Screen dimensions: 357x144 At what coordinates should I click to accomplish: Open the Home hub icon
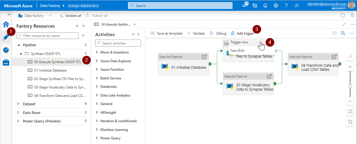(x=6, y=24)
